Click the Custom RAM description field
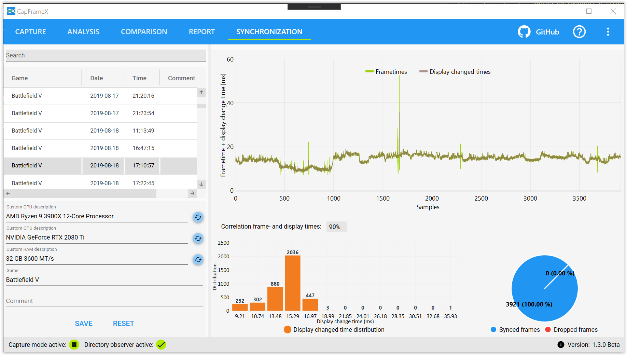This screenshot has width=627, height=355. (x=97, y=259)
